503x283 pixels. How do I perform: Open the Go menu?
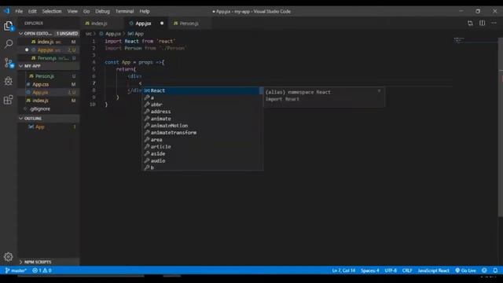click(x=86, y=11)
